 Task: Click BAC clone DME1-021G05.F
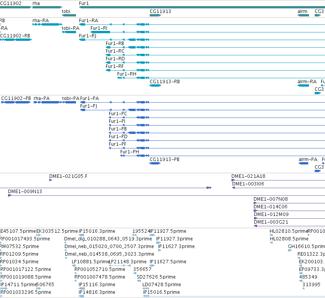tap(68, 176)
